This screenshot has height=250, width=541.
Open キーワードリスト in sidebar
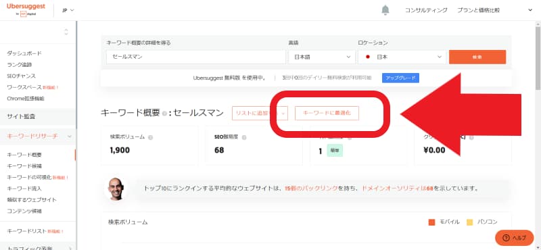point(26,231)
